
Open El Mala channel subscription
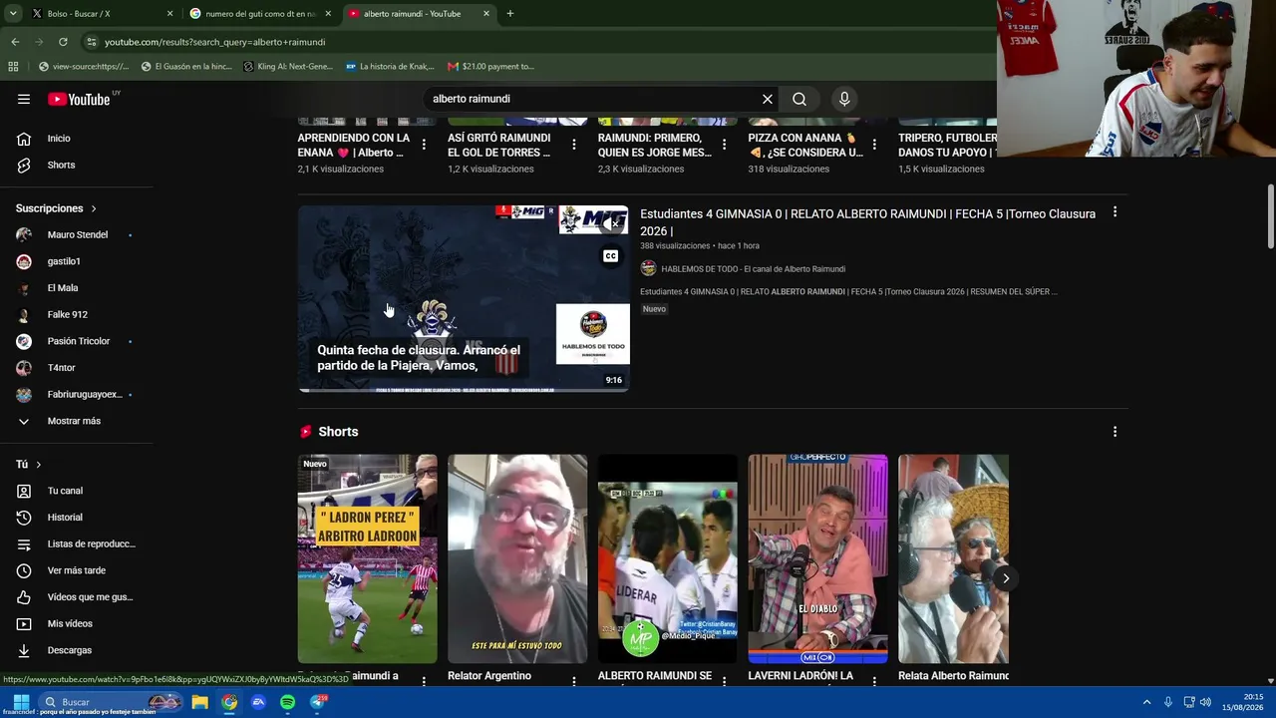pyautogui.click(x=77, y=288)
